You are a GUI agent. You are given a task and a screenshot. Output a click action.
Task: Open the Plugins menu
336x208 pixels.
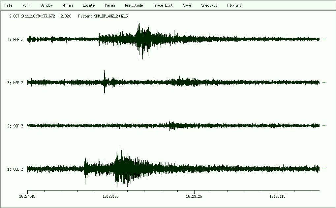(x=234, y=5)
